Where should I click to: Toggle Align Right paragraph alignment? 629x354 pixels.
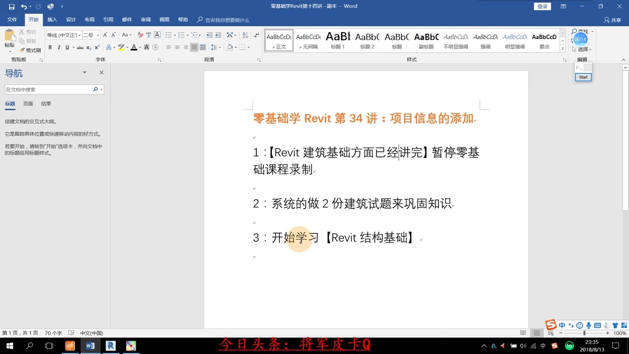185,48
